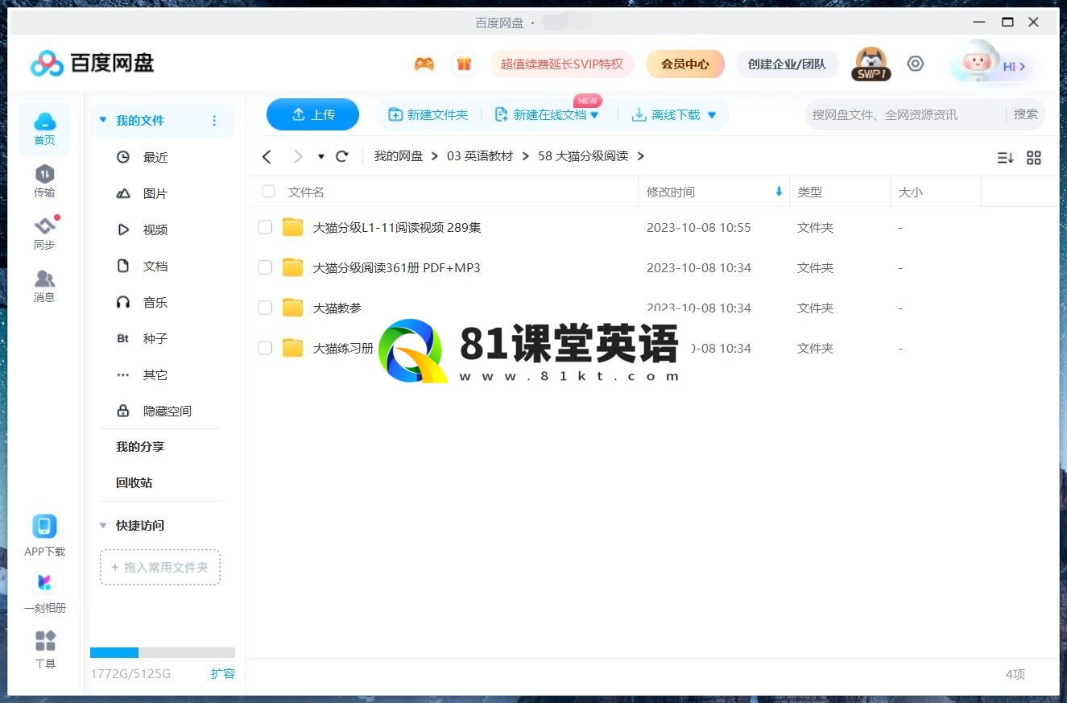Open the 会员中心 button
The width and height of the screenshot is (1067, 703).
(685, 64)
